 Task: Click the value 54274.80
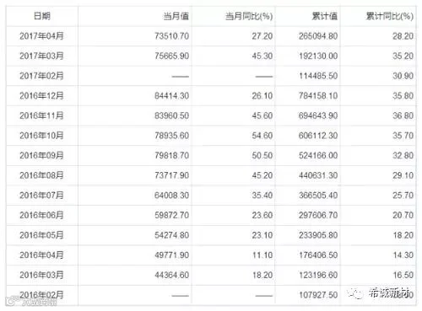(171, 235)
